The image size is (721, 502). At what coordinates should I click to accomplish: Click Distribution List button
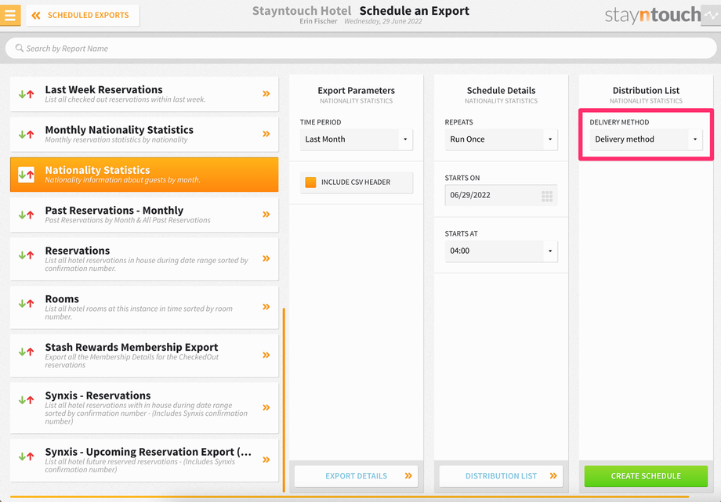pos(502,476)
